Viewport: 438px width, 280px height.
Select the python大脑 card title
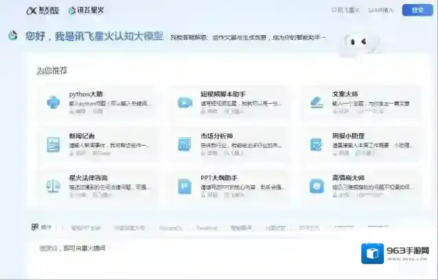86,94
